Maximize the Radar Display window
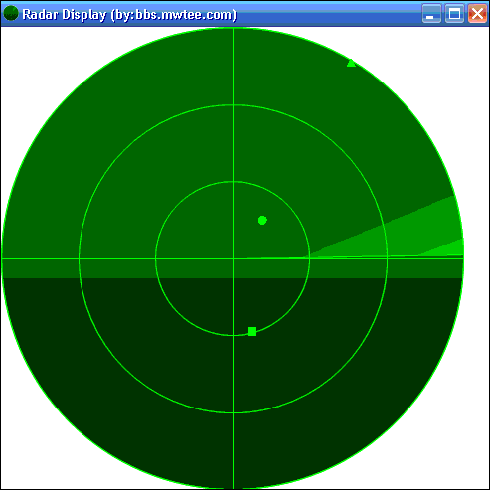 point(454,14)
